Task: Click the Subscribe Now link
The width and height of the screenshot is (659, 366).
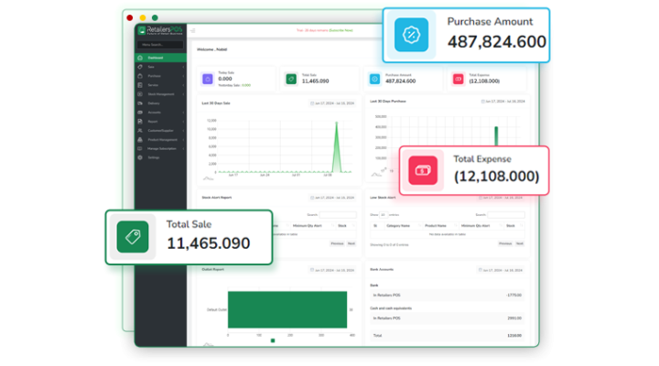Action: (340, 30)
